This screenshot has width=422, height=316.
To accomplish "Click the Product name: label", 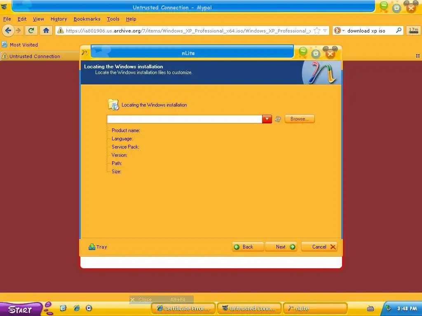I will pyautogui.click(x=126, y=130).
